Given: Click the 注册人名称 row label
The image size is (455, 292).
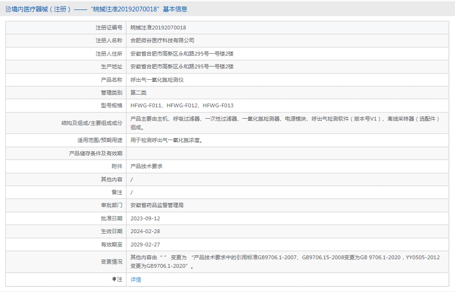Looking at the screenshot, I should tap(109, 40).
